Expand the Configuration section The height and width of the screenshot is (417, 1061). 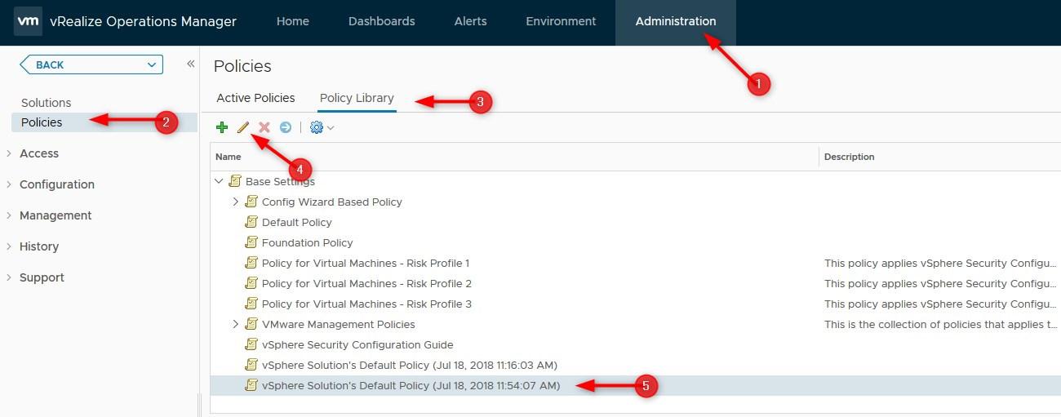pyautogui.click(x=57, y=184)
